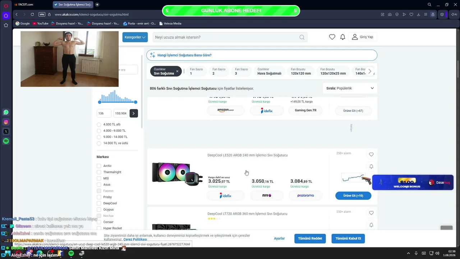Check the Thermalright brand checkbox
This screenshot has width=460, height=259.
(99, 172)
